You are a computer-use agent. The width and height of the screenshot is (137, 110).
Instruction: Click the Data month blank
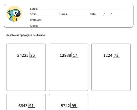tap(107, 15)
